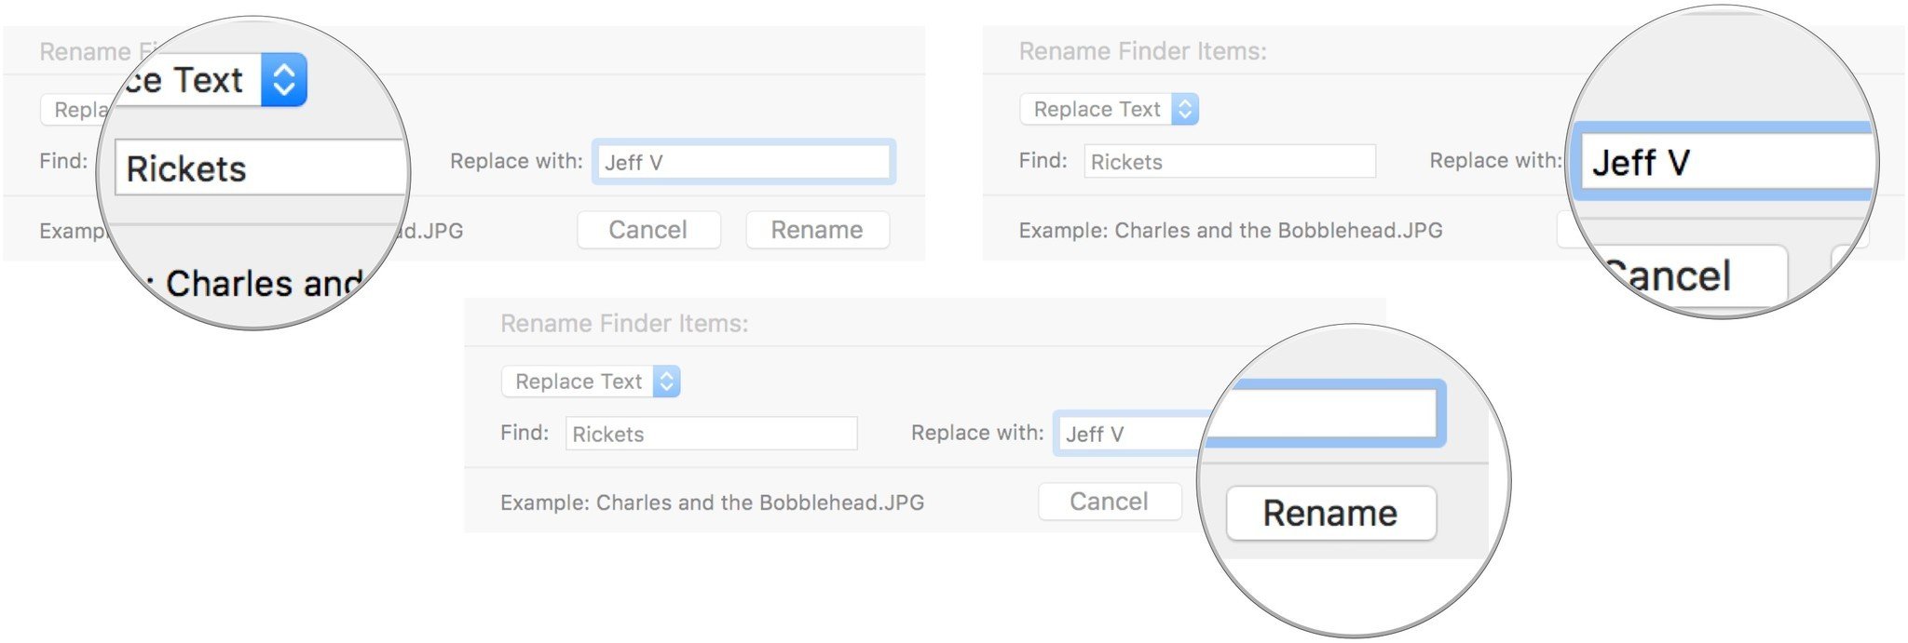Select the Rickets Find field in the bottom dialog

(711, 434)
